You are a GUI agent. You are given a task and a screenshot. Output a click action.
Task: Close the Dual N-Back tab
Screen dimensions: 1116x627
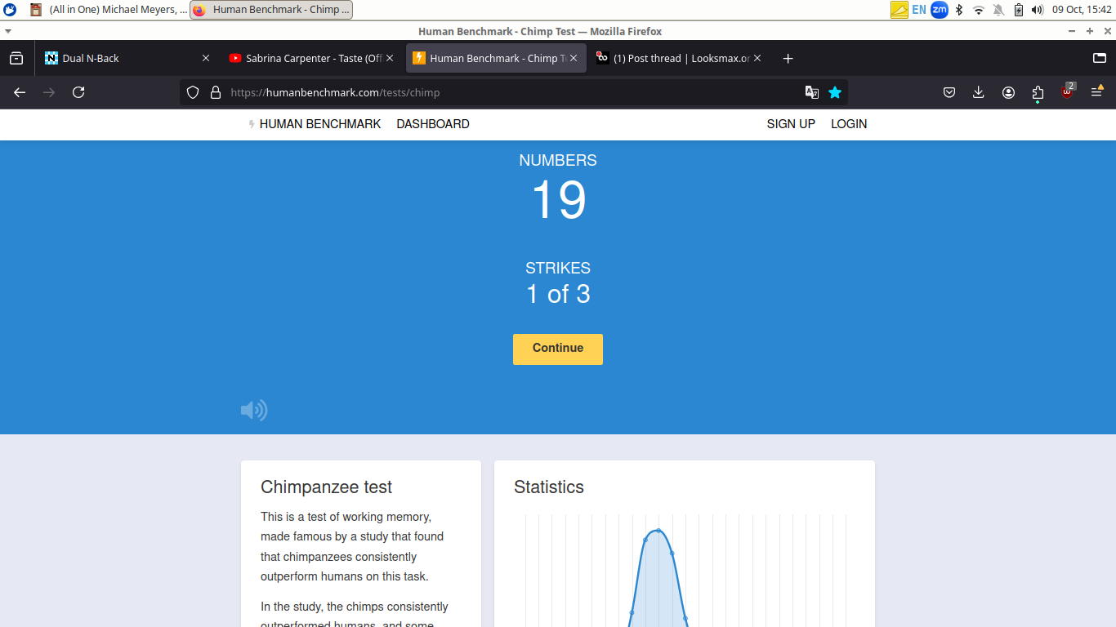tap(206, 58)
